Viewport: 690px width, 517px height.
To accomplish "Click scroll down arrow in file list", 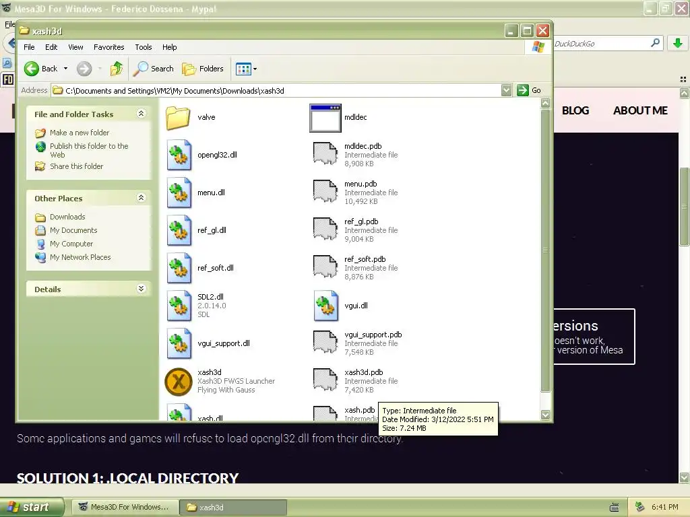I will [x=546, y=415].
